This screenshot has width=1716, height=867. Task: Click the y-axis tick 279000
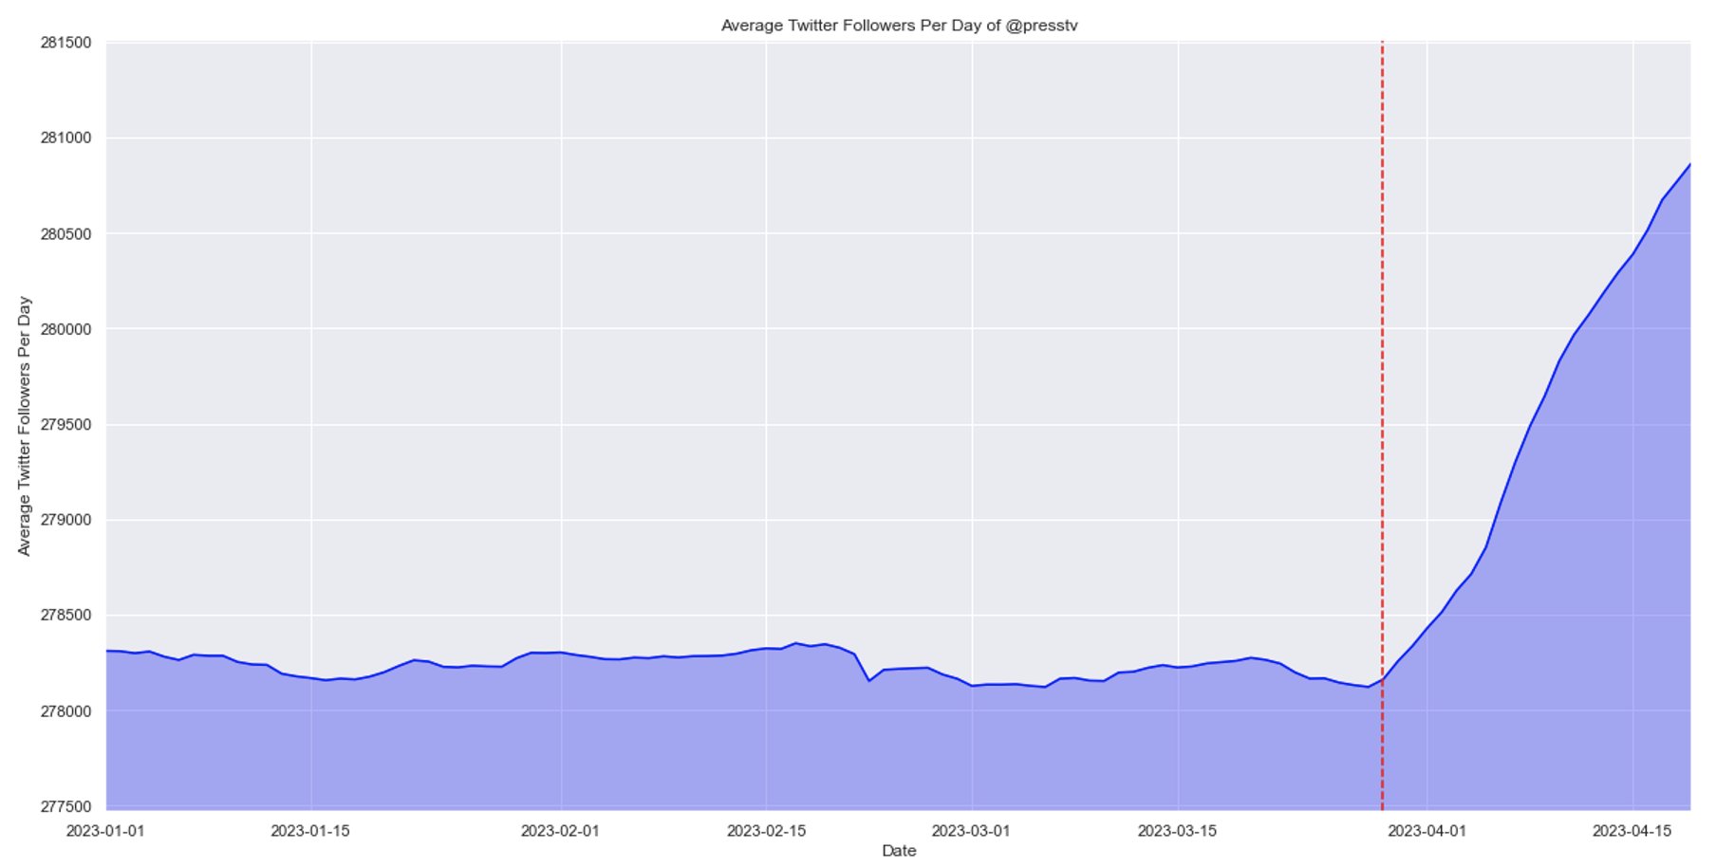tap(65, 520)
